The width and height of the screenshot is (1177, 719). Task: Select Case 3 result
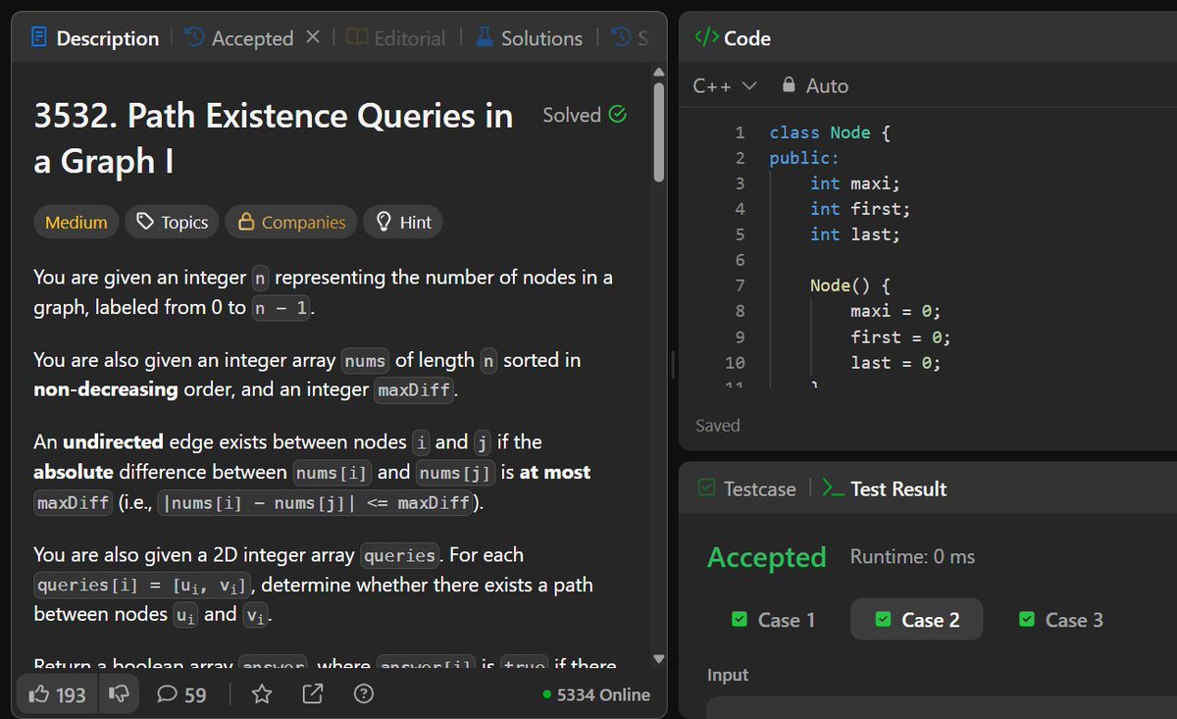[x=1061, y=620]
